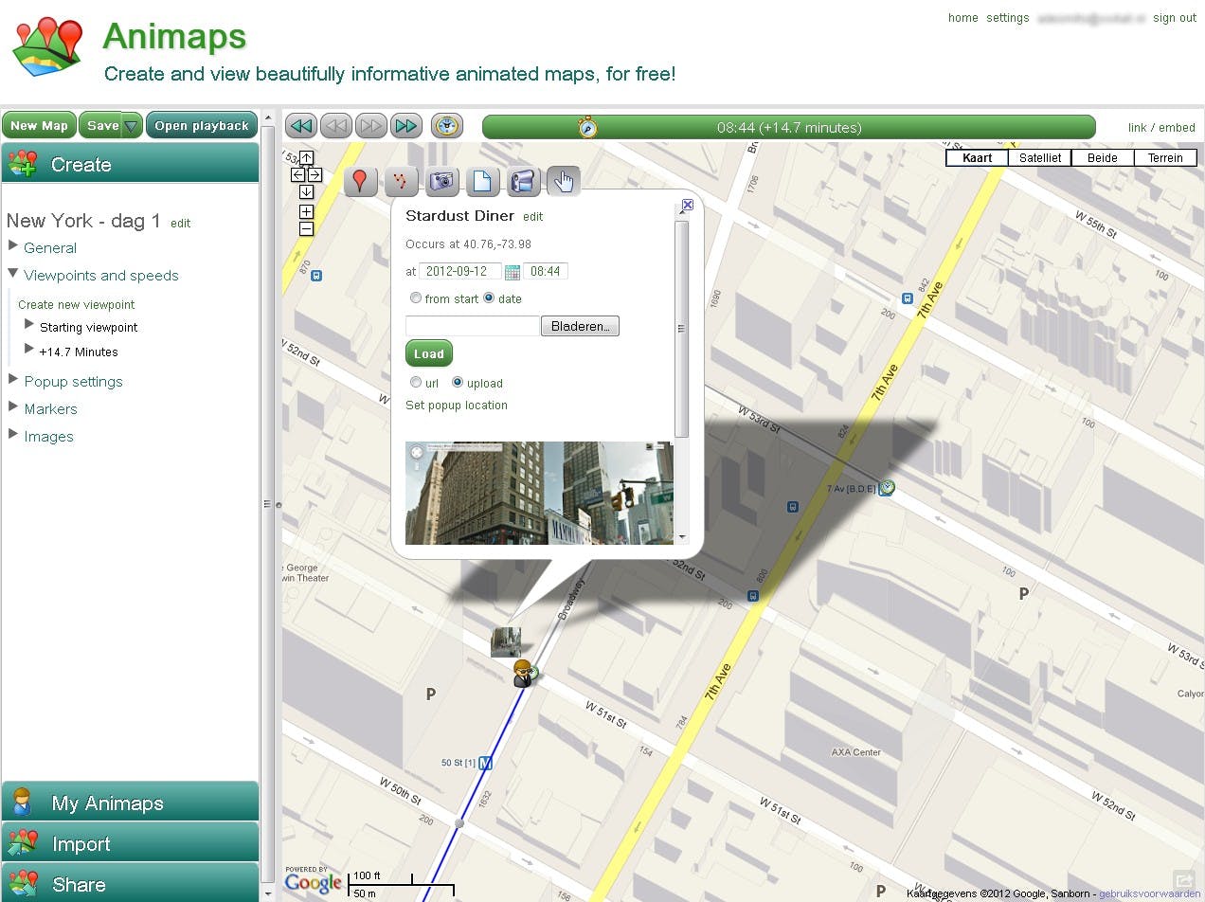Open the calendar date picker icon
This screenshot has height=902, width=1205.
click(512, 272)
